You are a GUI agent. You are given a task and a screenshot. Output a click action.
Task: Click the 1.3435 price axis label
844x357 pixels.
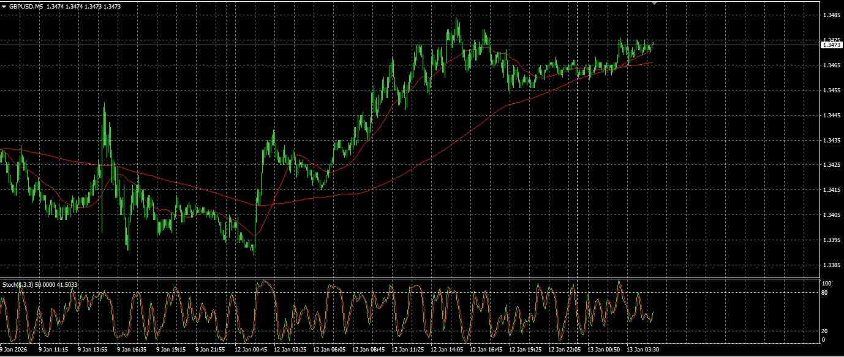[831, 140]
